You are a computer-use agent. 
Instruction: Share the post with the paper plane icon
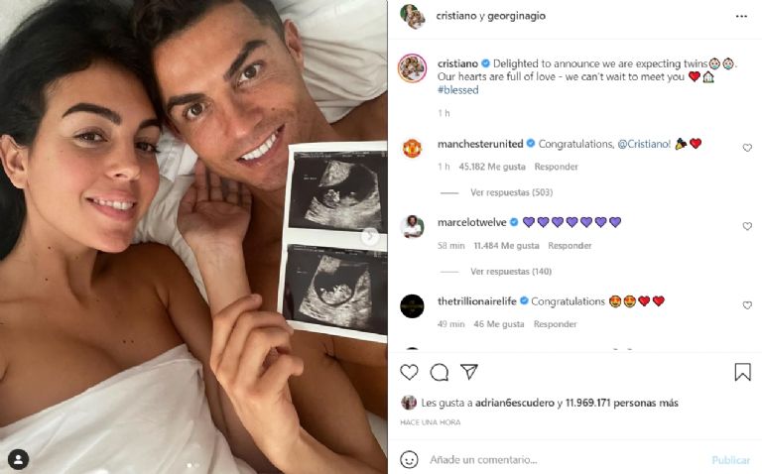click(x=469, y=372)
